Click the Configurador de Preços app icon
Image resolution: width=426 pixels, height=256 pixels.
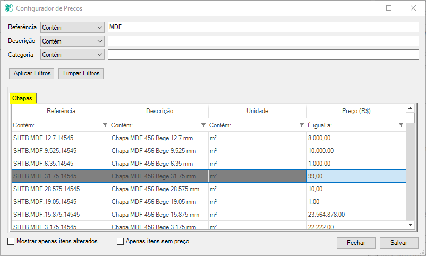click(x=9, y=8)
